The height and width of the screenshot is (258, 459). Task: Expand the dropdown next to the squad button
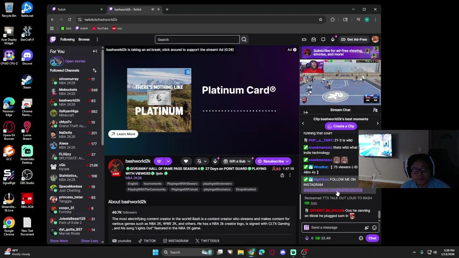tap(168, 161)
